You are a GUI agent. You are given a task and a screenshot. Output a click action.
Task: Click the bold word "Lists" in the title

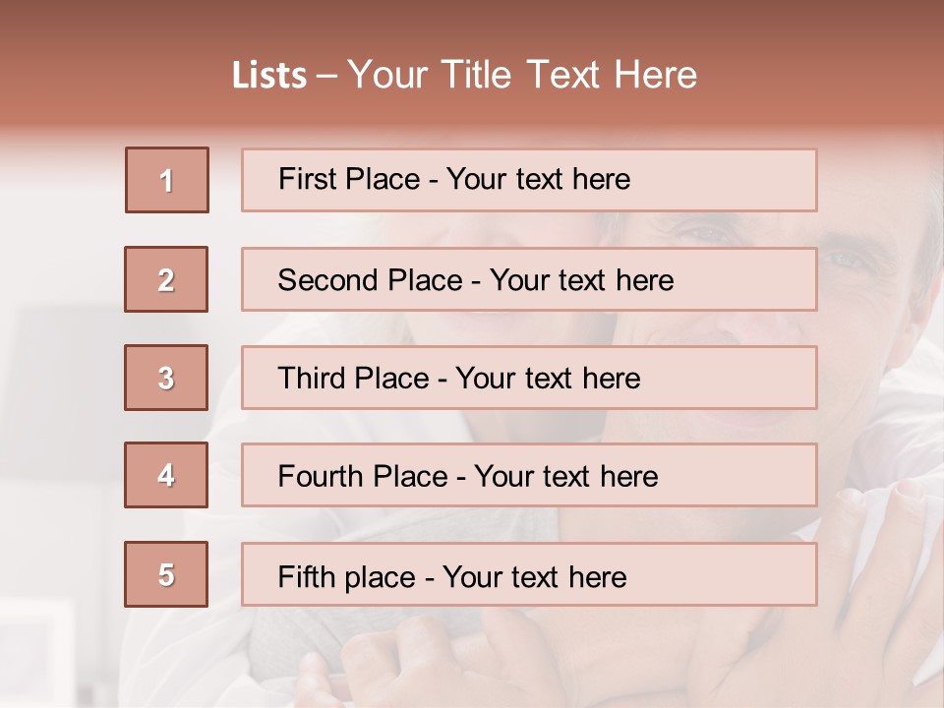[x=268, y=76]
